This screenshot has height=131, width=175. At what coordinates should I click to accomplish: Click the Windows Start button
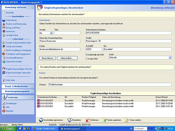[8, 129]
